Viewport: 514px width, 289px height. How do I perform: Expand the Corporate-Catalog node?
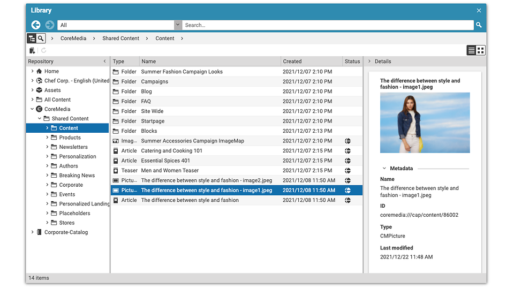pos(32,232)
